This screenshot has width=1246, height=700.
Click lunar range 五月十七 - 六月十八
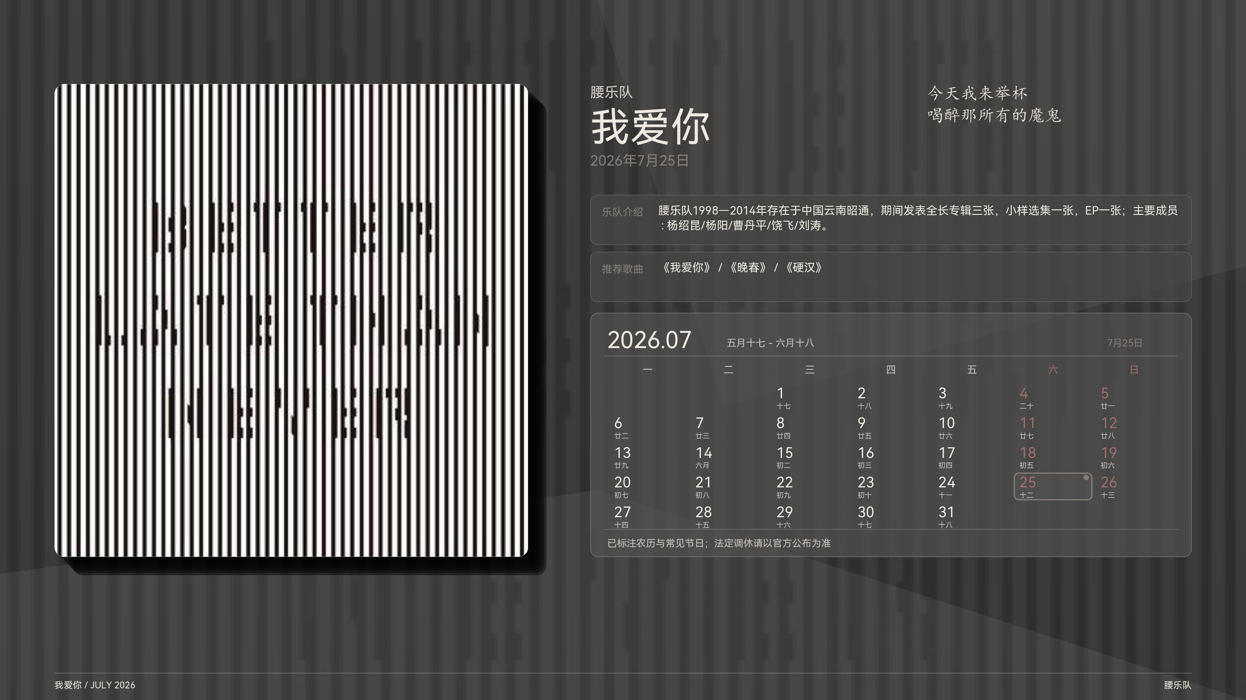click(x=770, y=343)
